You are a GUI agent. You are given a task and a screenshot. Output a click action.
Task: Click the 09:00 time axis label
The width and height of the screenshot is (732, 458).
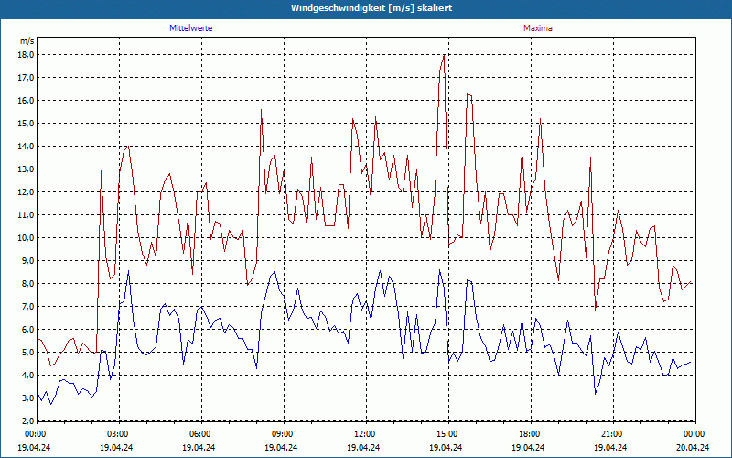tap(284, 434)
